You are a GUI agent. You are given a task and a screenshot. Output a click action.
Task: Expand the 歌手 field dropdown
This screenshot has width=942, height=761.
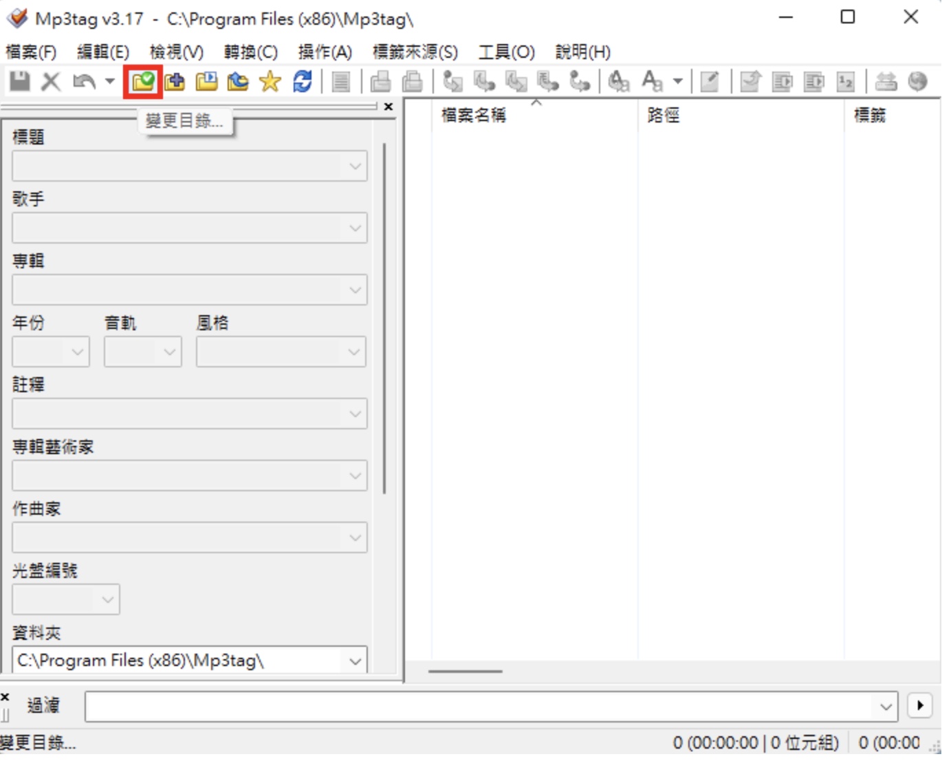(355, 228)
